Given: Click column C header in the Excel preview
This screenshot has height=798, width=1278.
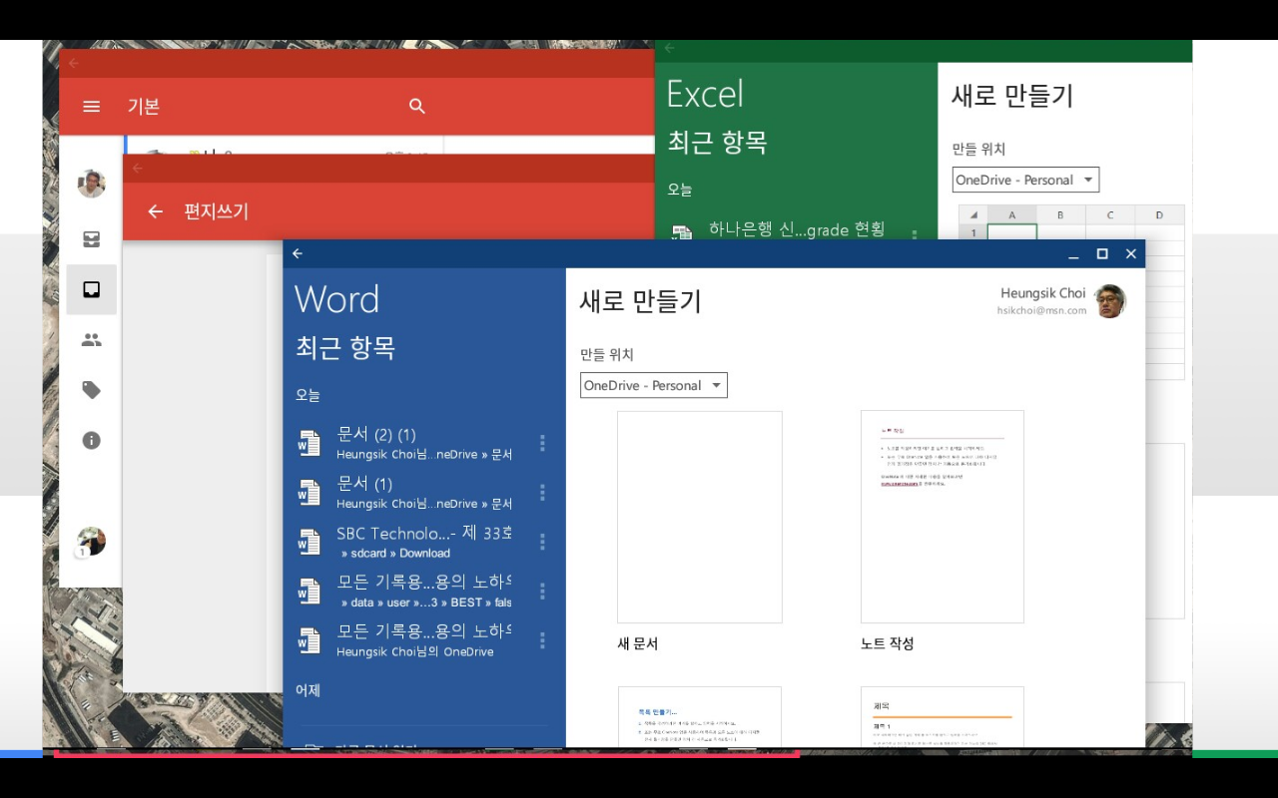Looking at the screenshot, I should click(1109, 214).
